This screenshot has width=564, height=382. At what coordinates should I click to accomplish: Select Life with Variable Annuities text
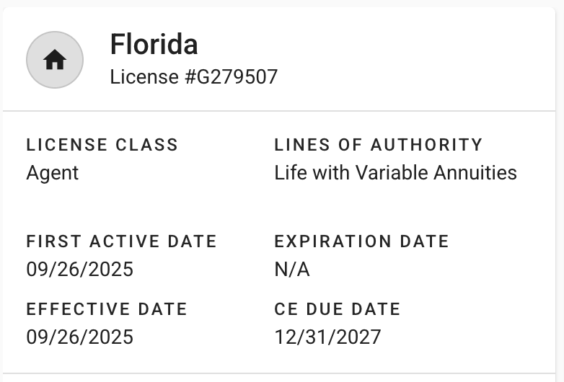point(395,173)
